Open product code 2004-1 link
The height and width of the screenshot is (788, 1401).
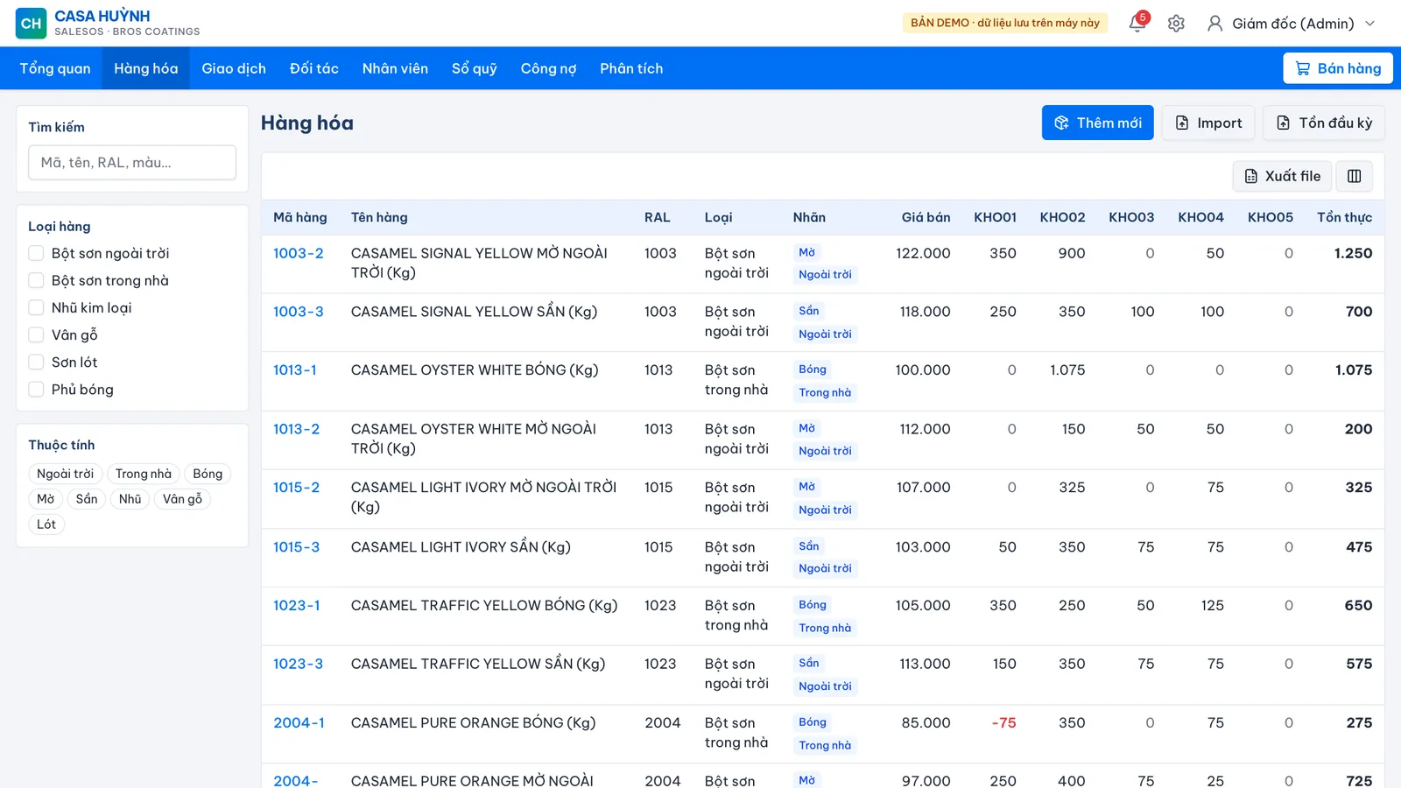coord(299,722)
